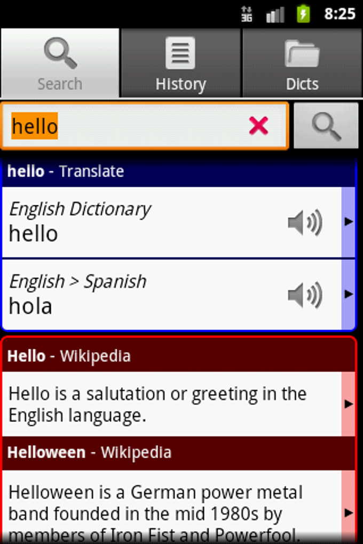Play Spanish pronunciation of hola
Viewport: 363px width, 544px height.
click(305, 295)
